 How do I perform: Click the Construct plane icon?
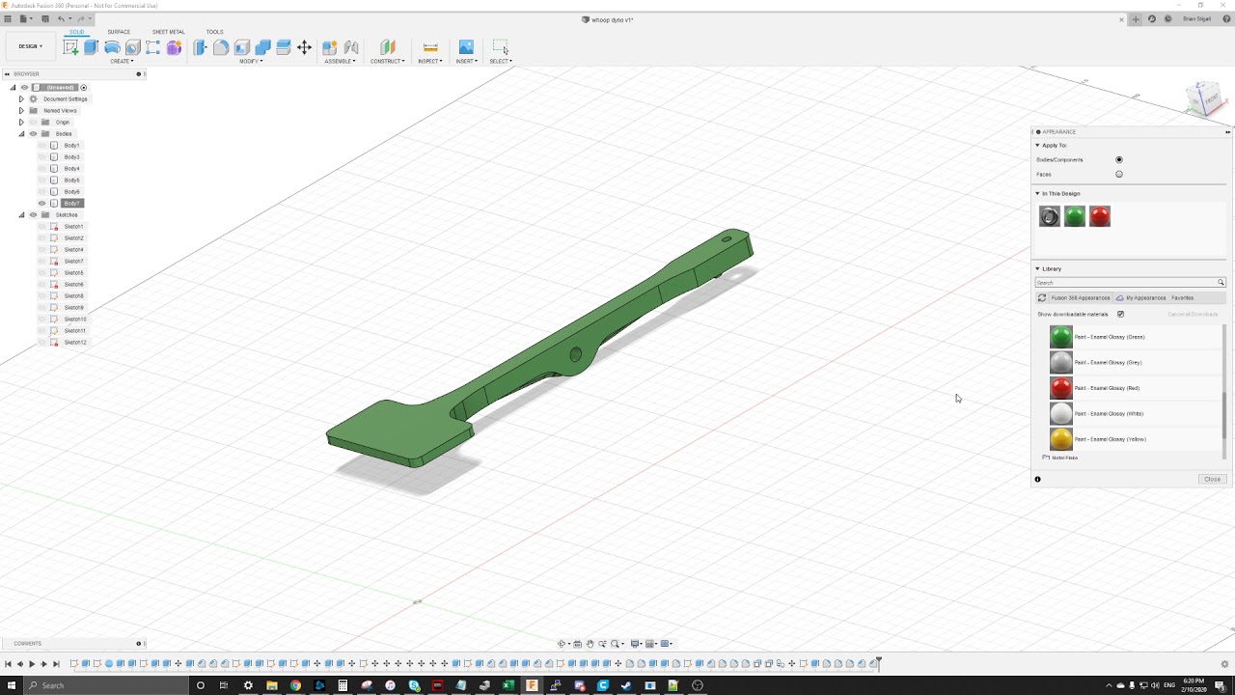click(387, 47)
